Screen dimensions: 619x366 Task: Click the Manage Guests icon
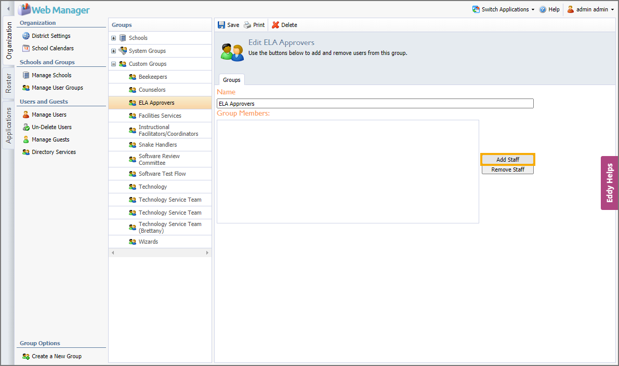click(26, 139)
